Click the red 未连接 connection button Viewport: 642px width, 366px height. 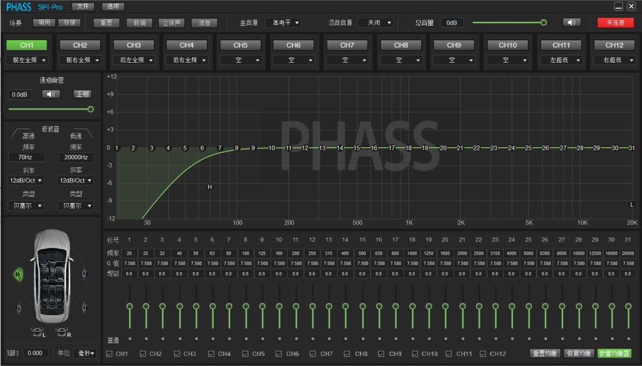(616, 23)
